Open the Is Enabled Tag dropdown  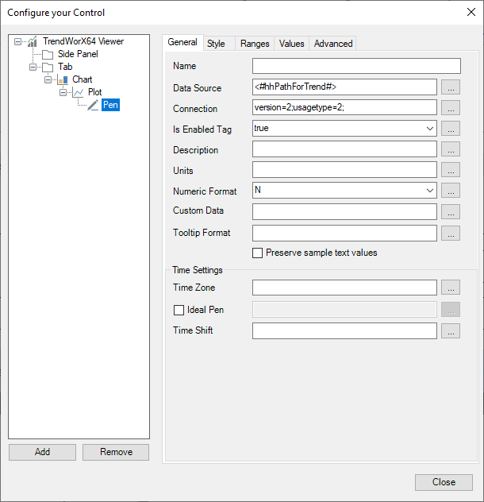pyautogui.click(x=429, y=129)
